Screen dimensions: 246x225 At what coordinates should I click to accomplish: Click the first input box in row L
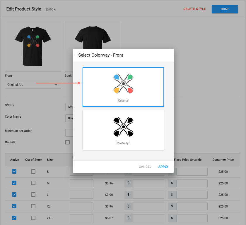(x=81, y=195)
